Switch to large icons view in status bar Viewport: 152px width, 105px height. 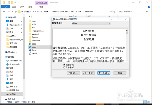(x=148, y=102)
